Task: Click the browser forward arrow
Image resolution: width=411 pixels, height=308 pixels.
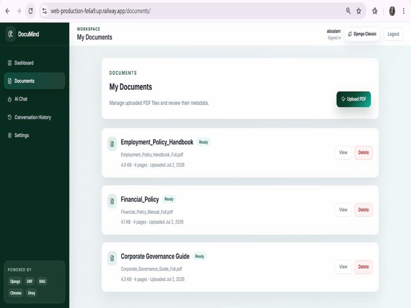Action: (x=19, y=11)
